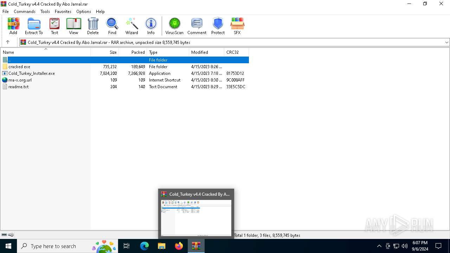Open File Explorer from taskbar

pyautogui.click(x=162, y=246)
